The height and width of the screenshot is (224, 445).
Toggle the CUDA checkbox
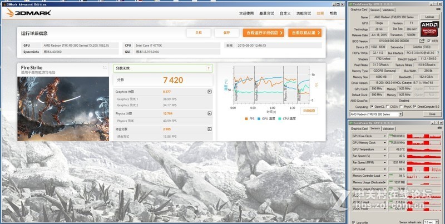(x=387, y=107)
